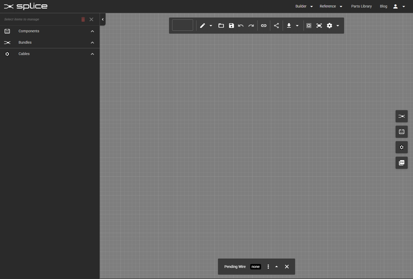
Task: Copy a shareable link with the link icon
Action: click(x=264, y=26)
